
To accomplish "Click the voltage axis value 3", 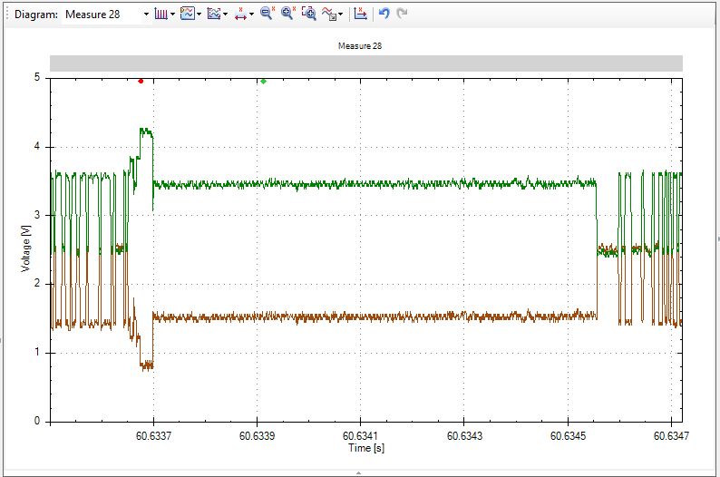I will pyautogui.click(x=37, y=215).
